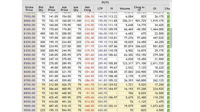Click the Volume column header
The height and width of the screenshot is (112, 200).
[x=125, y=9]
